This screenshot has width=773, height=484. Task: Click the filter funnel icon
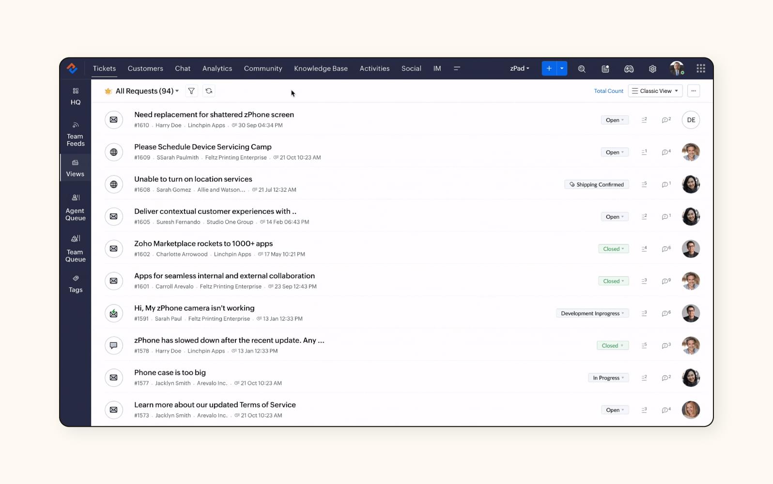pos(191,91)
